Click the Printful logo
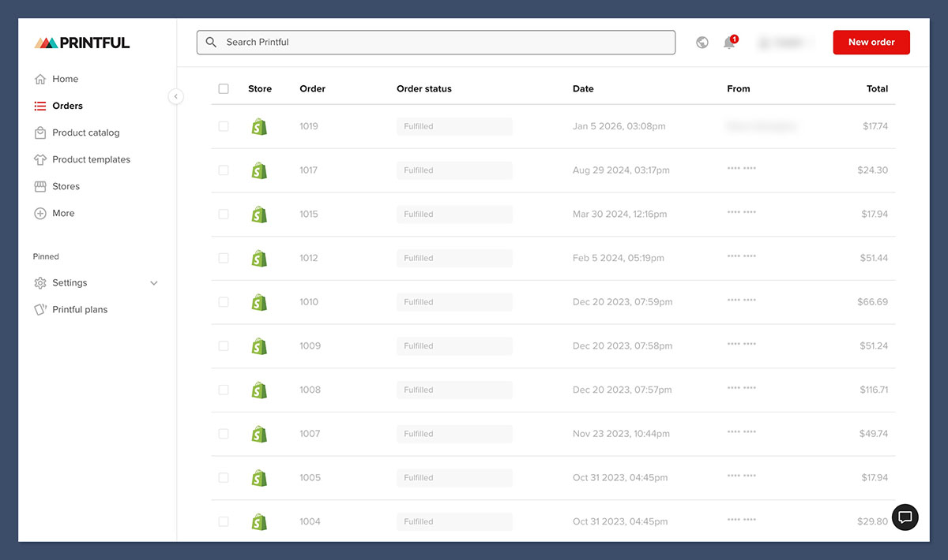Image resolution: width=948 pixels, height=560 pixels. (x=82, y=43)
